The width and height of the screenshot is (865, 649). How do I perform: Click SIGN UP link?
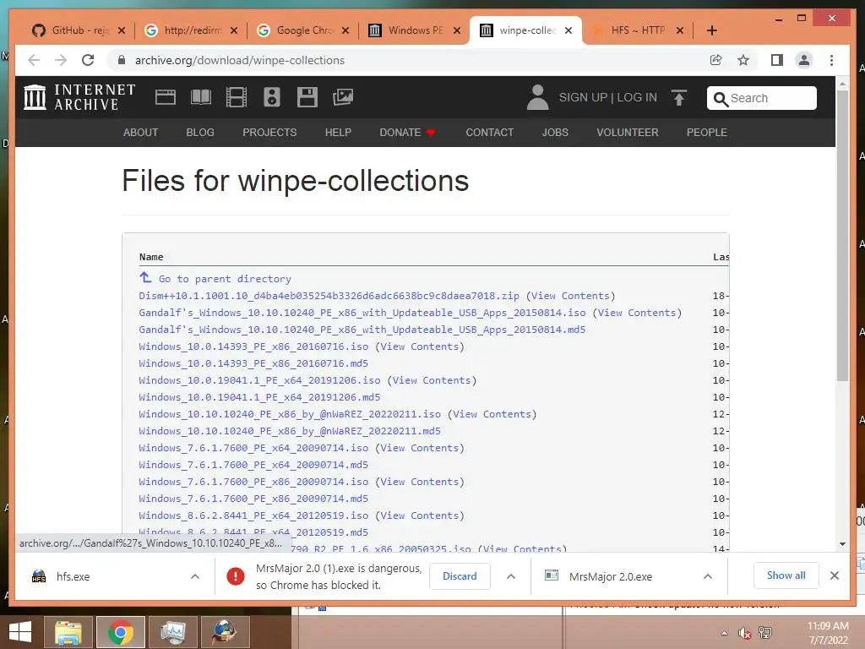(583, 97)
